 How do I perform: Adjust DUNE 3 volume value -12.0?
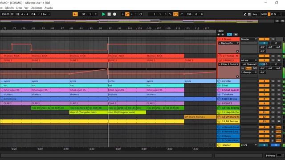(264, 64)
